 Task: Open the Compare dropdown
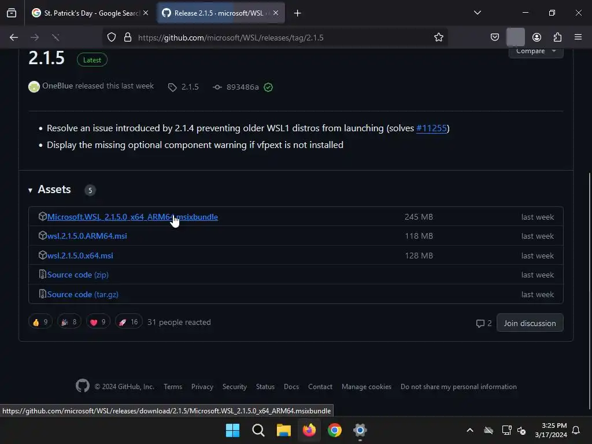(x=536, y=51)
